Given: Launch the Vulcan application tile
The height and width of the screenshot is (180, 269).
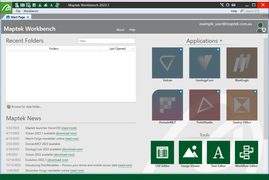Looking at the screenshot, I should click(x=167, y=63).
